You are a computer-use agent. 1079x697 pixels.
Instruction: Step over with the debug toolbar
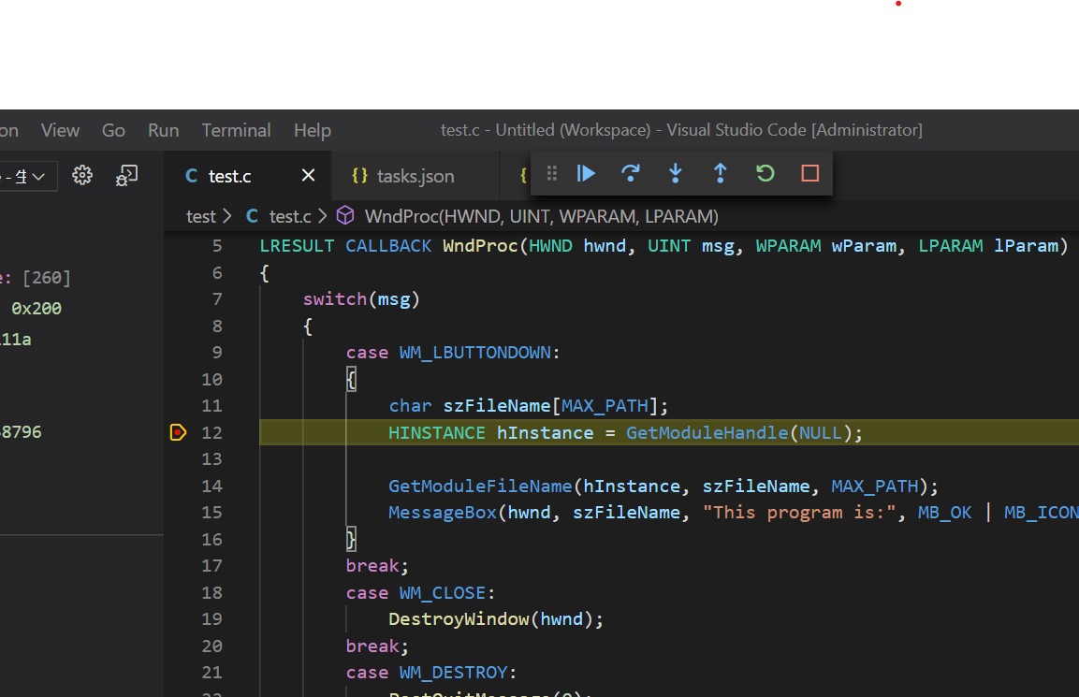point(631,173)
